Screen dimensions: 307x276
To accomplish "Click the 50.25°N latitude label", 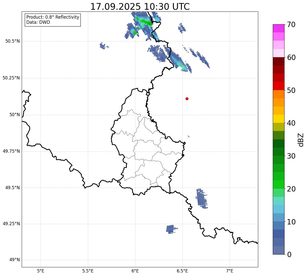I will click(x=11, y=78).
